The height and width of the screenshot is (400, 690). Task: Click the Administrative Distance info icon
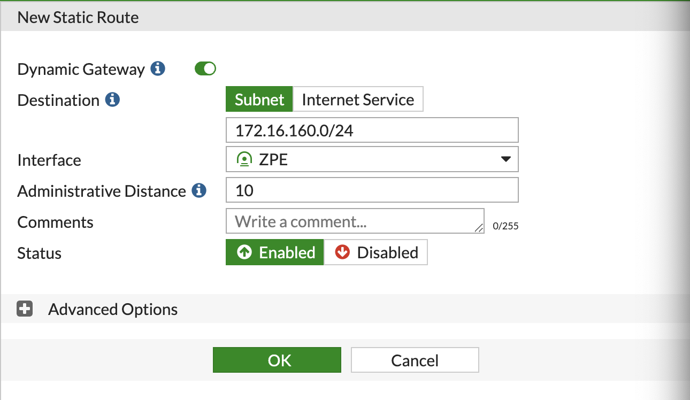[198, 190]
